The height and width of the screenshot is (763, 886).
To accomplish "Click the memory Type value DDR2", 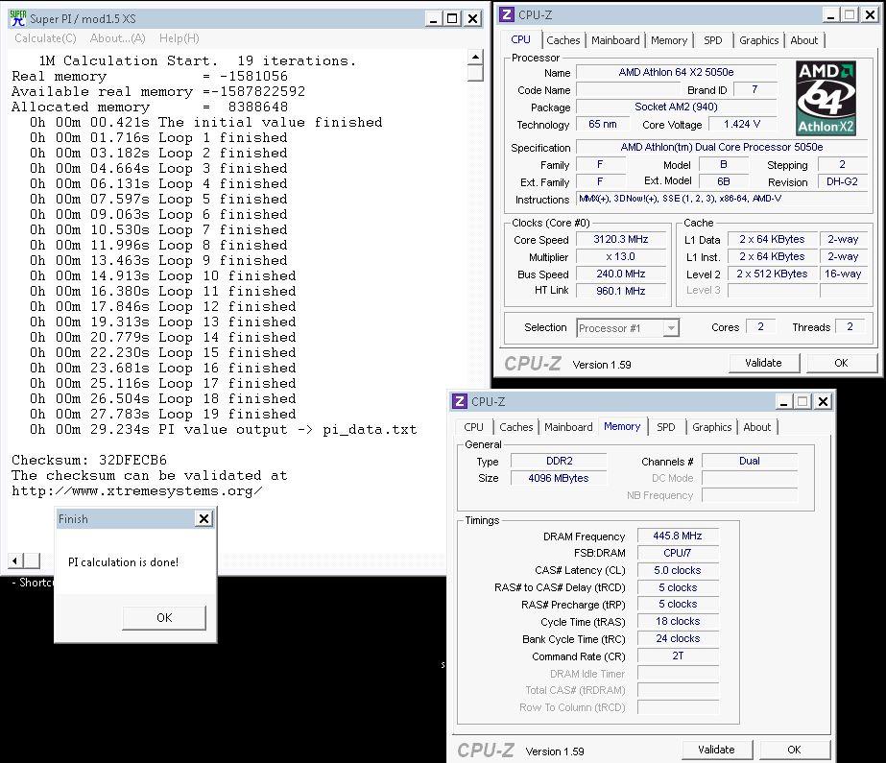I will point(559,461).
